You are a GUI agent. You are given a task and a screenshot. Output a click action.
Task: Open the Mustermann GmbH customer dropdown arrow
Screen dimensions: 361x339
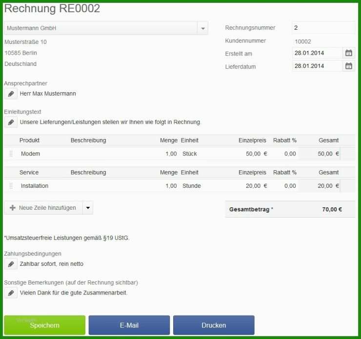202,28
